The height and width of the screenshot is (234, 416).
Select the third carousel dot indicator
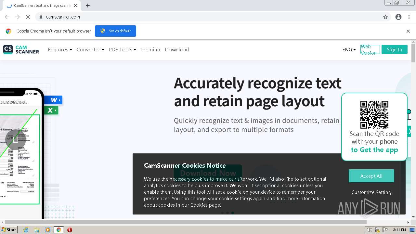click(x=233, y=213)
